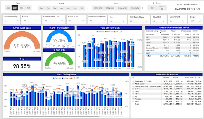The height and width of the screenshot is (119, 204).
Task: Select year 2025 in the Year slicer
Action: pos(22,8)
